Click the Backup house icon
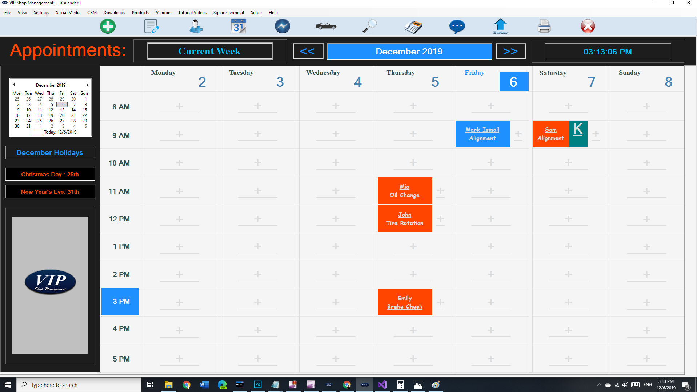Viewport: 697px width, 392px height. coord(500,26)
